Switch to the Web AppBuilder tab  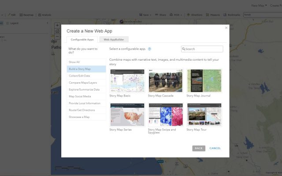[114, 40]
